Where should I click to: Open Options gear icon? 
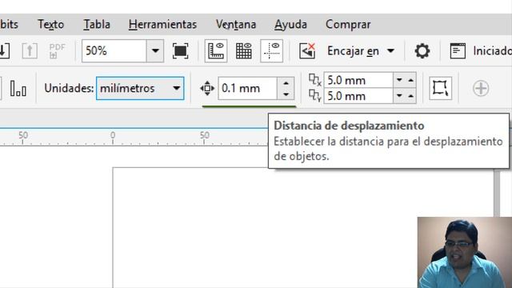coord(422,51)
